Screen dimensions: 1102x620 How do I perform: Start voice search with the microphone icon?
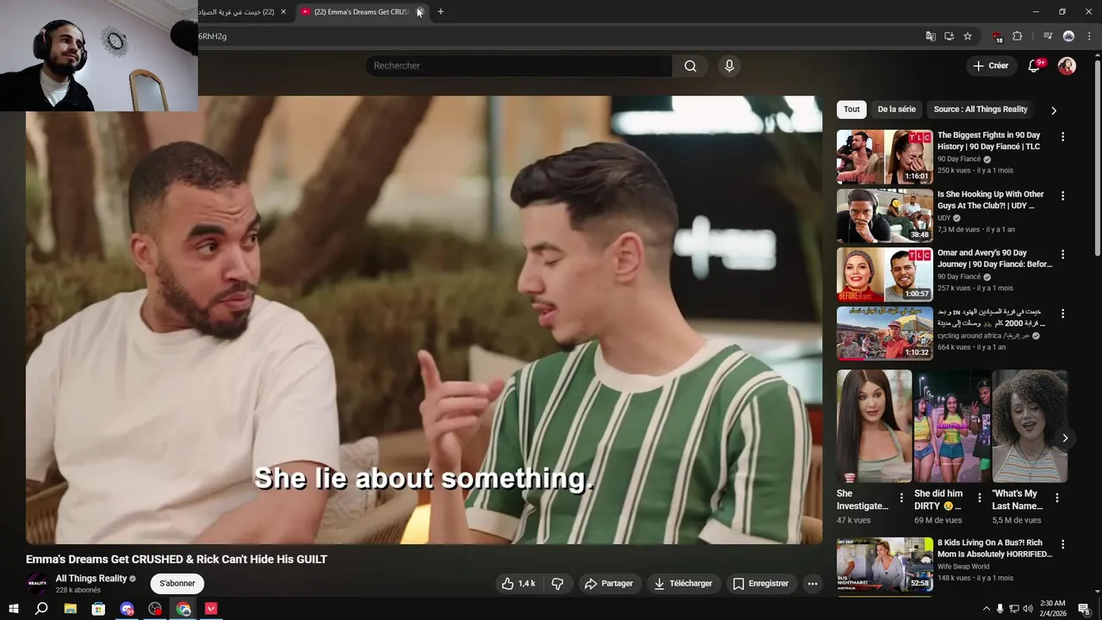coord(729,66)
